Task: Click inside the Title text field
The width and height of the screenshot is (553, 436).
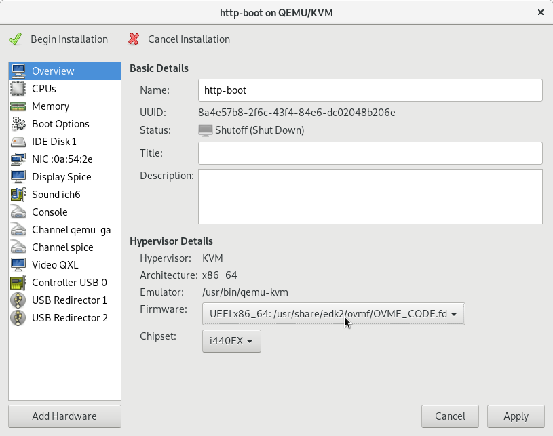Action: 370,153
